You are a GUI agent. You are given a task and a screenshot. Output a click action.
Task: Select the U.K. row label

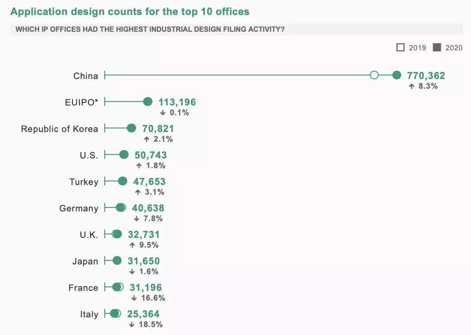(x=89, y=235)
